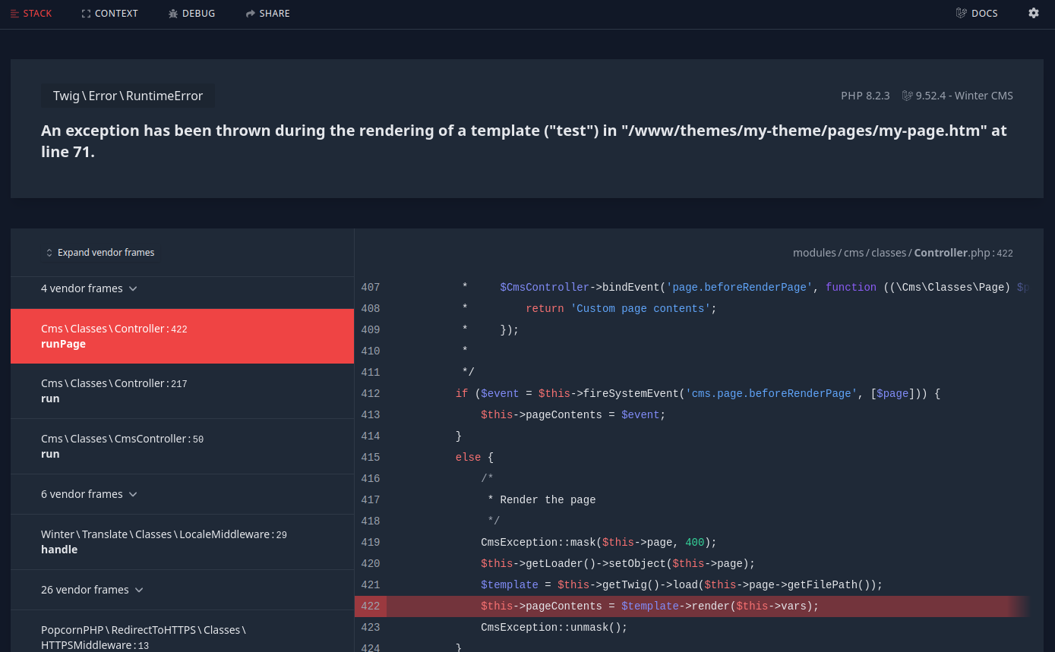1055x652 pixels.
Task: Click chevron next to 6 vendor frames
Action: point(133,495)
